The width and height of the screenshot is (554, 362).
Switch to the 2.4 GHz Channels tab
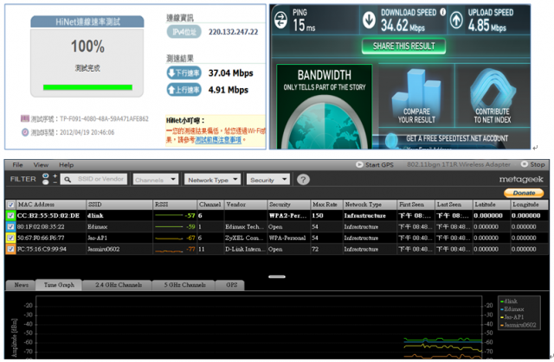pos(118,285)
